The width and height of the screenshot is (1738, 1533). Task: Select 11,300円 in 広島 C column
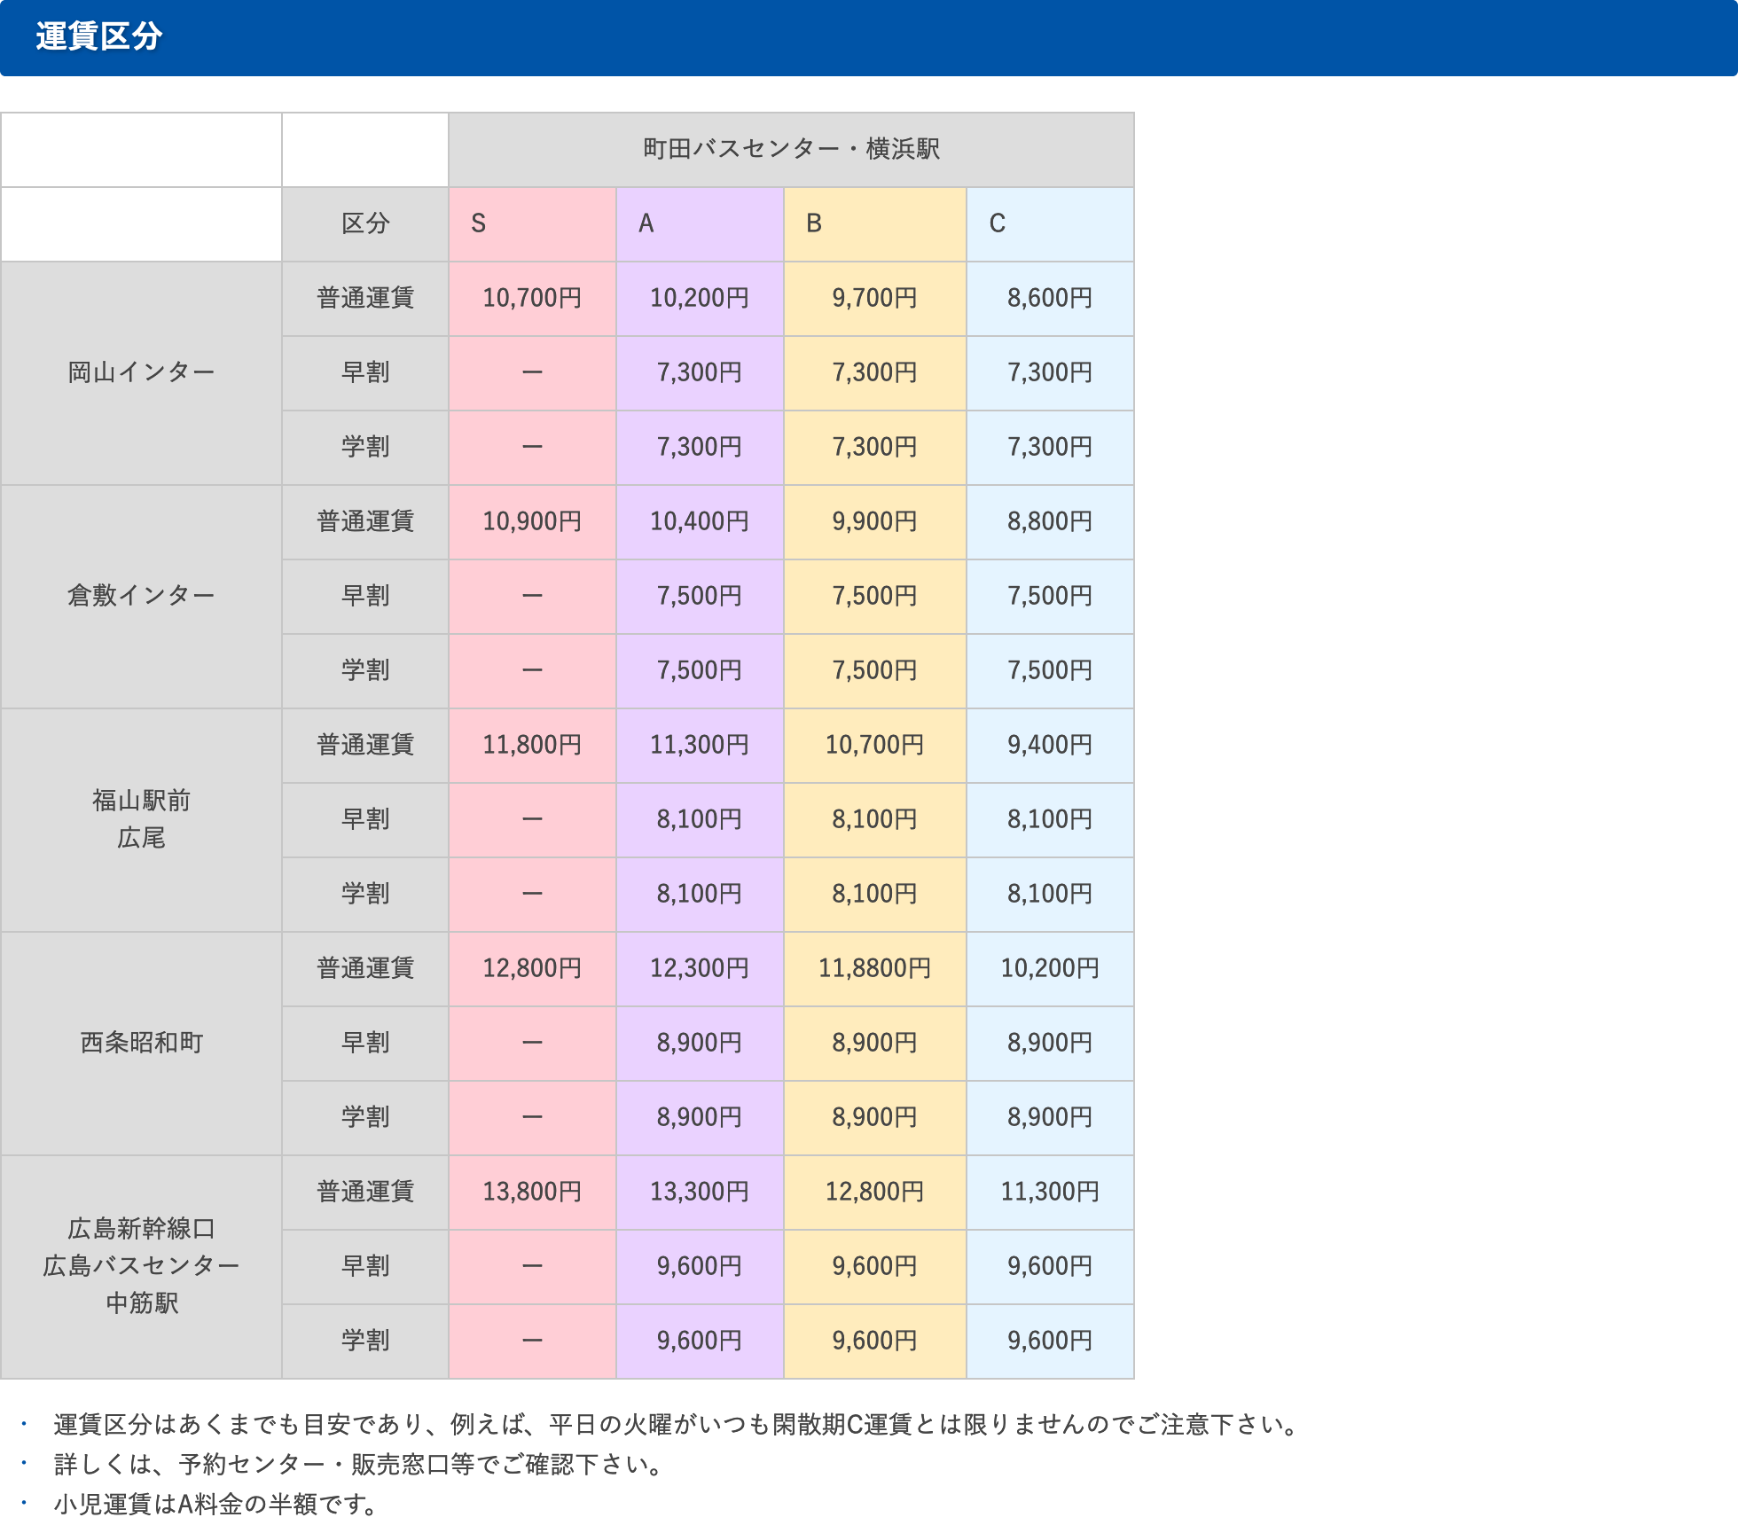[1050, 1192]
